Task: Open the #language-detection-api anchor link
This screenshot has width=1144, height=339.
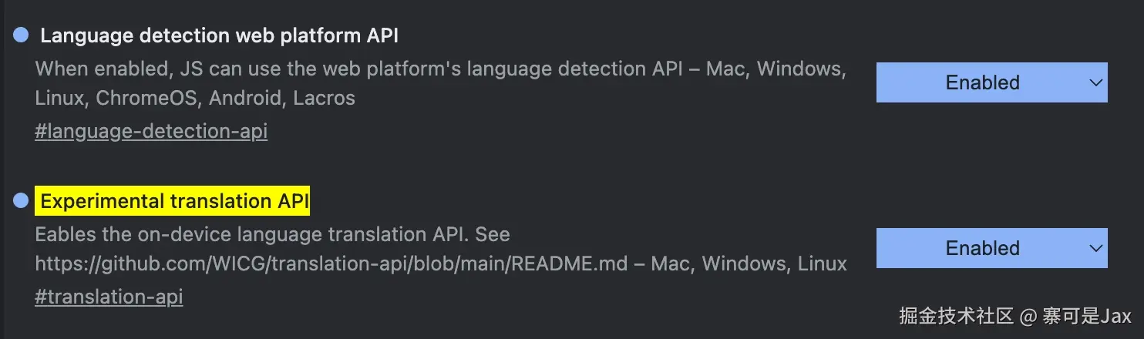Action: point(151,131)
